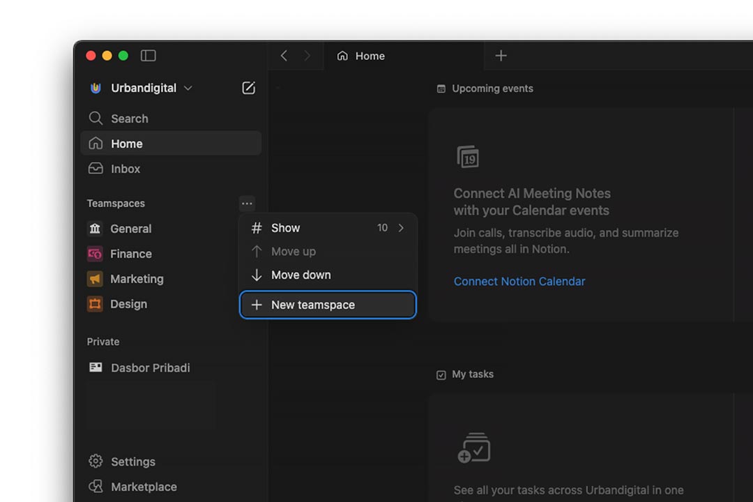Screen dimensions: 753x502
Task: Click the My tasks heading
Action: tap(473, 374)
